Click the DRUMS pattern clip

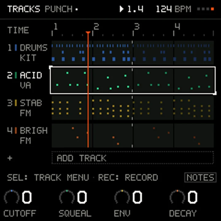pos(133,53)
